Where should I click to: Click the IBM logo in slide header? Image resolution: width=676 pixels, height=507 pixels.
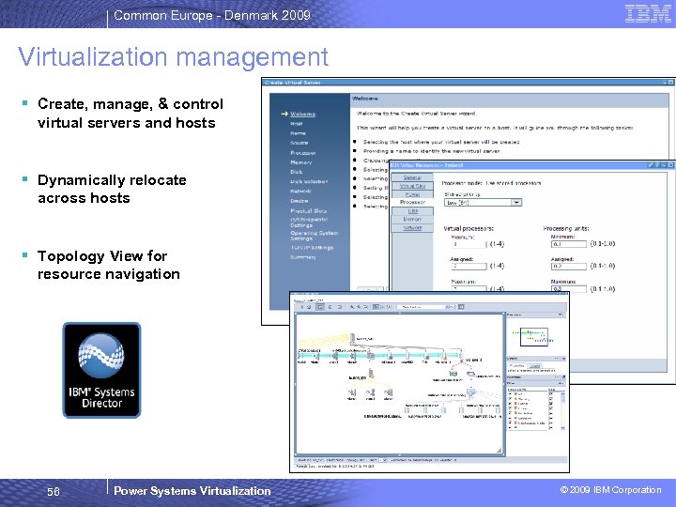pos(648,13)
